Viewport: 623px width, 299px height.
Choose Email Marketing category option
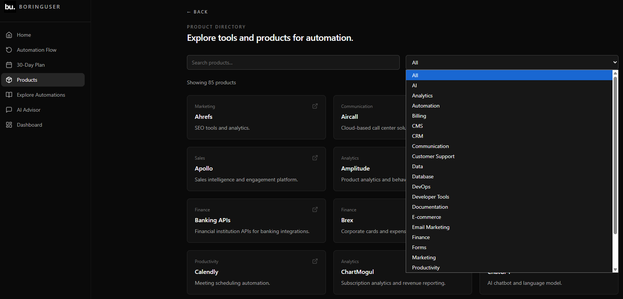point(509,227)
